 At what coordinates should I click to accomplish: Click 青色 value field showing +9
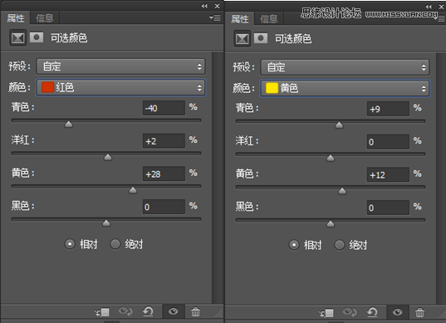coord(388,109)
